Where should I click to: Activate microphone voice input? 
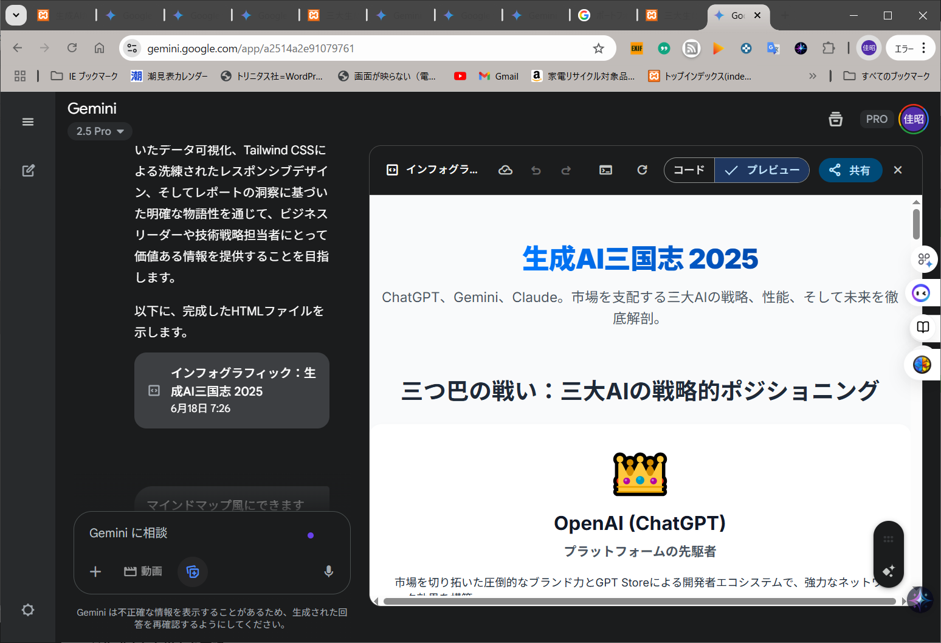coord(328,571)
